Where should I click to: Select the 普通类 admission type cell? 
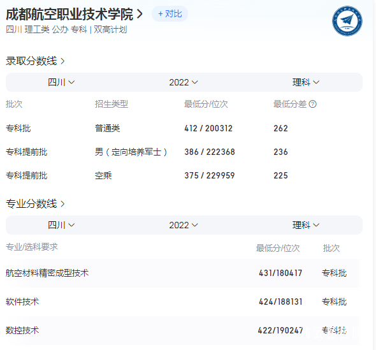coord(108,128)
